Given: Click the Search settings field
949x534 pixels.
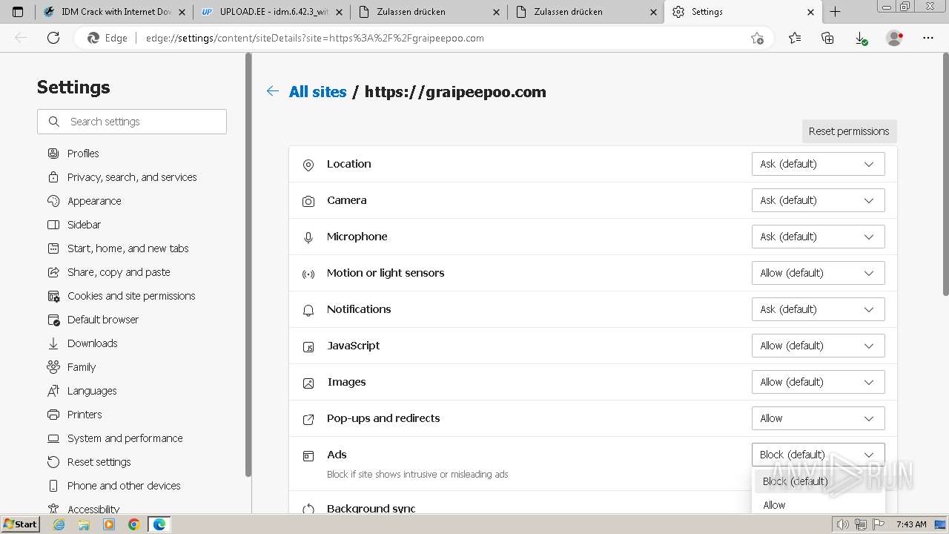Looking at the screenshot, I should (x=132, y=122).
